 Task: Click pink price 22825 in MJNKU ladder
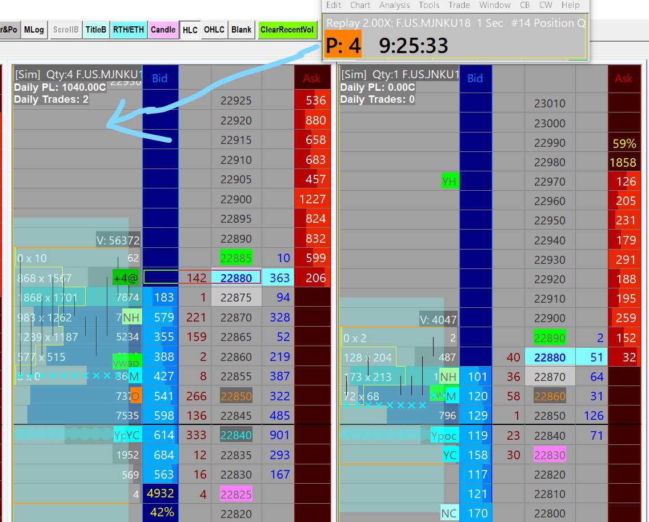pyautogui.click(x=236, y=494)
